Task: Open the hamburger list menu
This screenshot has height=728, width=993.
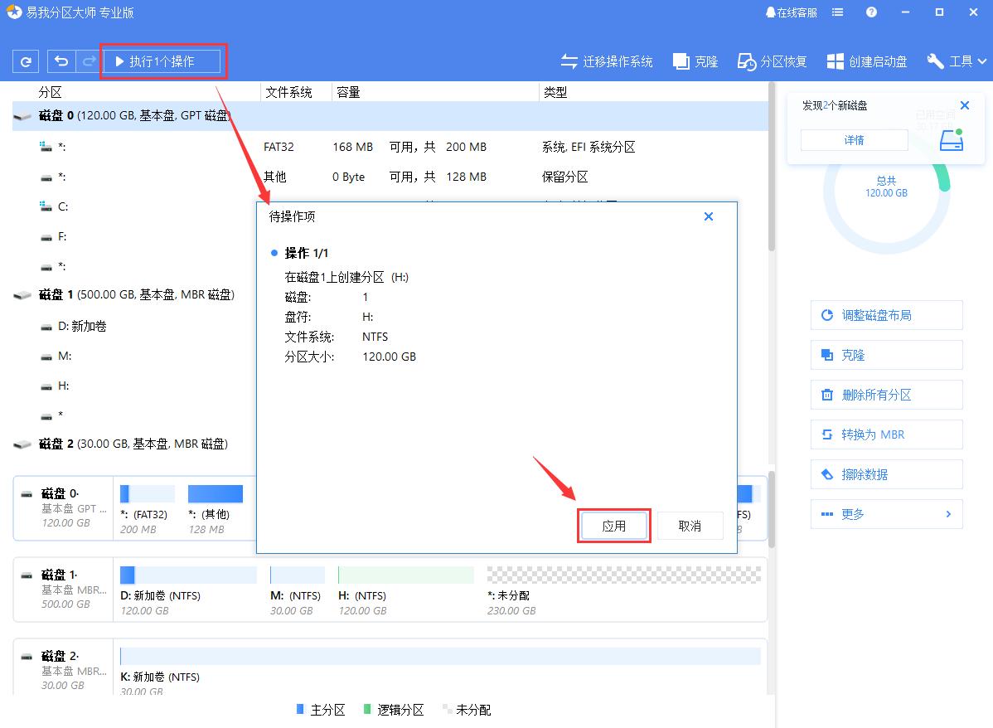Action: [x=837, y=12]
